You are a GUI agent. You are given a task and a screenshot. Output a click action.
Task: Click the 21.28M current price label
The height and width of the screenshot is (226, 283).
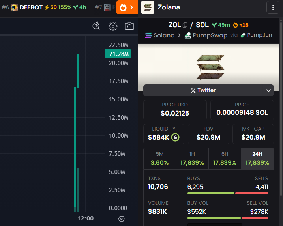pyautogui.click(x=118, y=54)
